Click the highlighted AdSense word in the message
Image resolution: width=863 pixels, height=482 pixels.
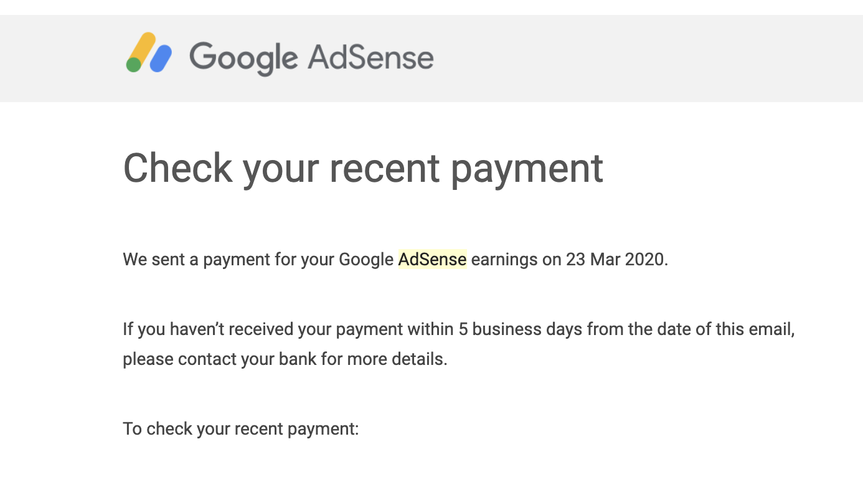[432, 259]
